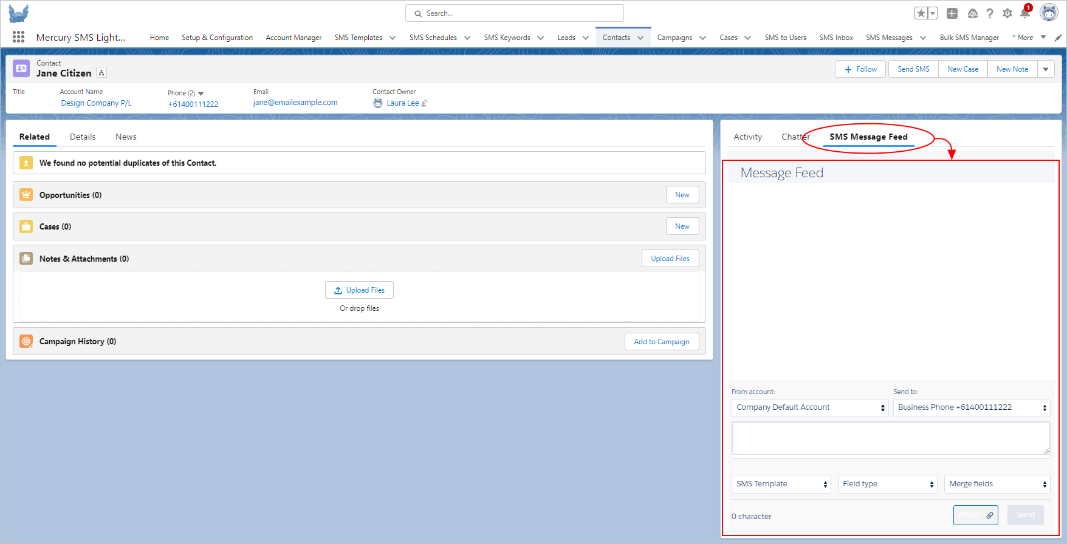Create a New case in Cases list

click(682, 226)
